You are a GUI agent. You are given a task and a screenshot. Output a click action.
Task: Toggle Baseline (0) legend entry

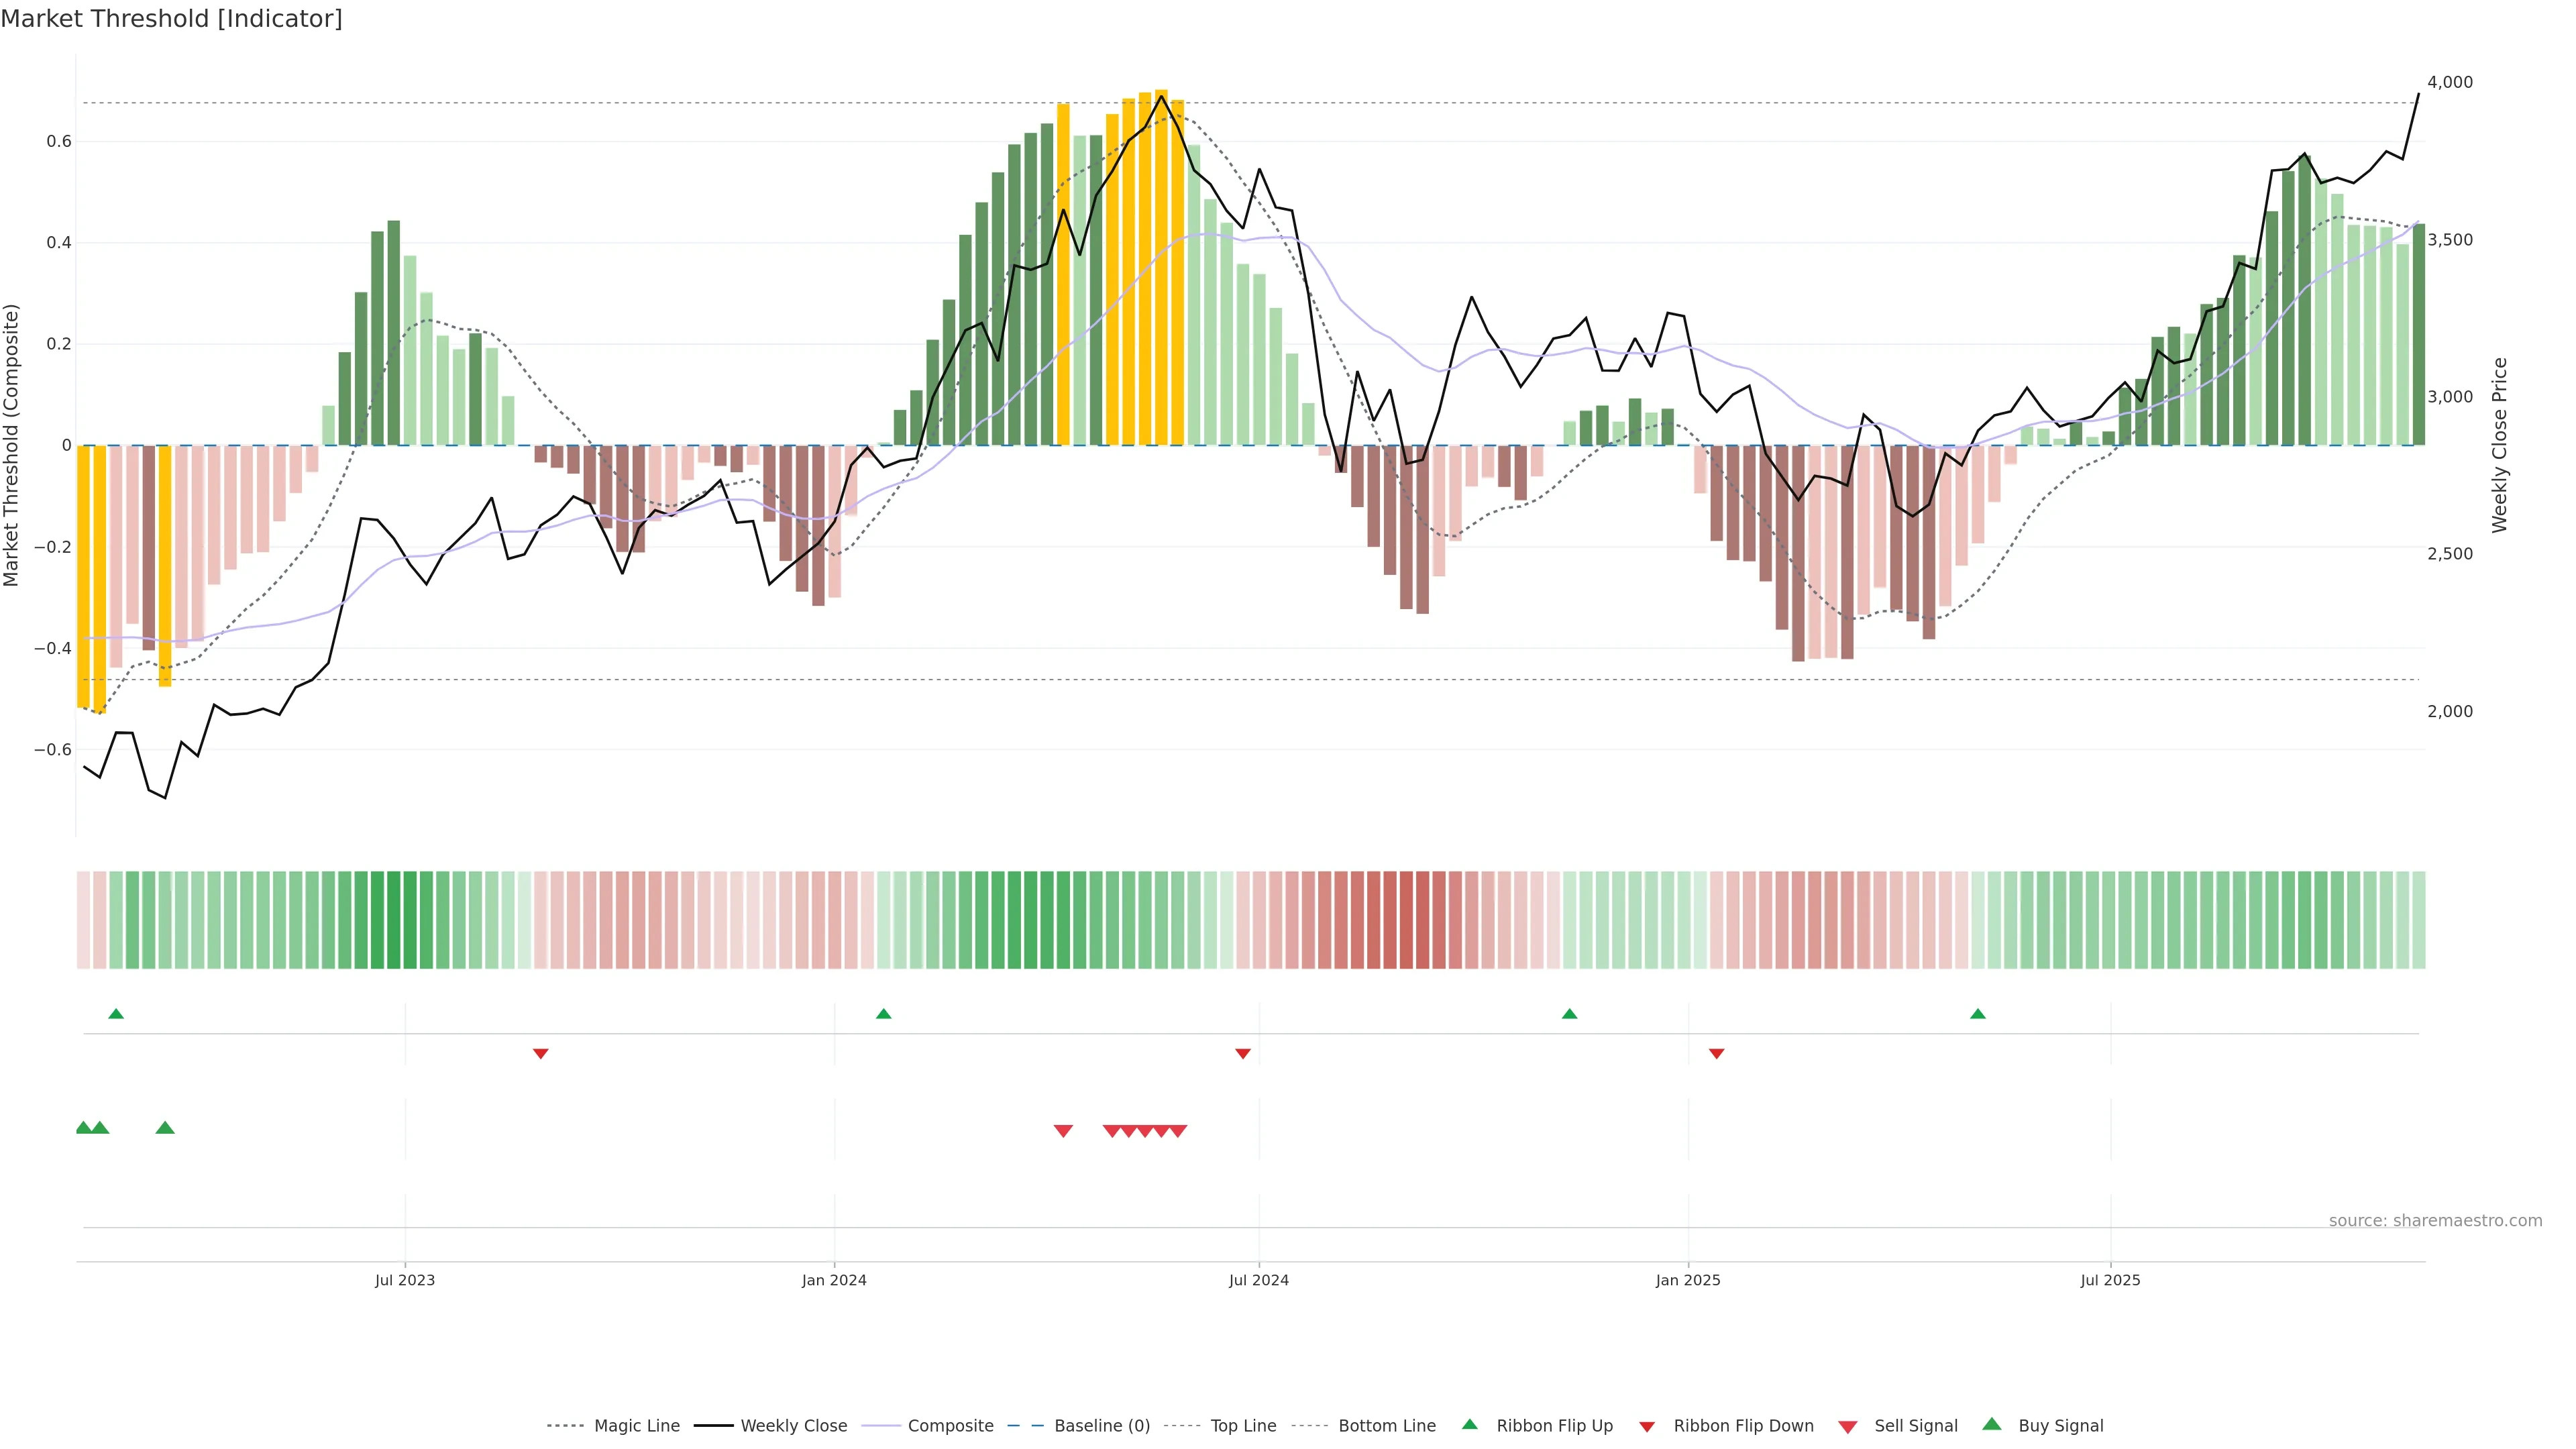[1102, 1426]
